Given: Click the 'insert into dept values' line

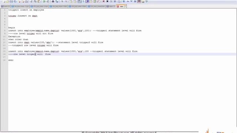Looking at the screenshot, I should coord(56,42).
